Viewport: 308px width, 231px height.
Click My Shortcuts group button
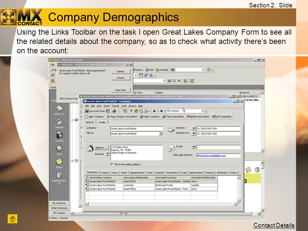[x=59, y=203]
